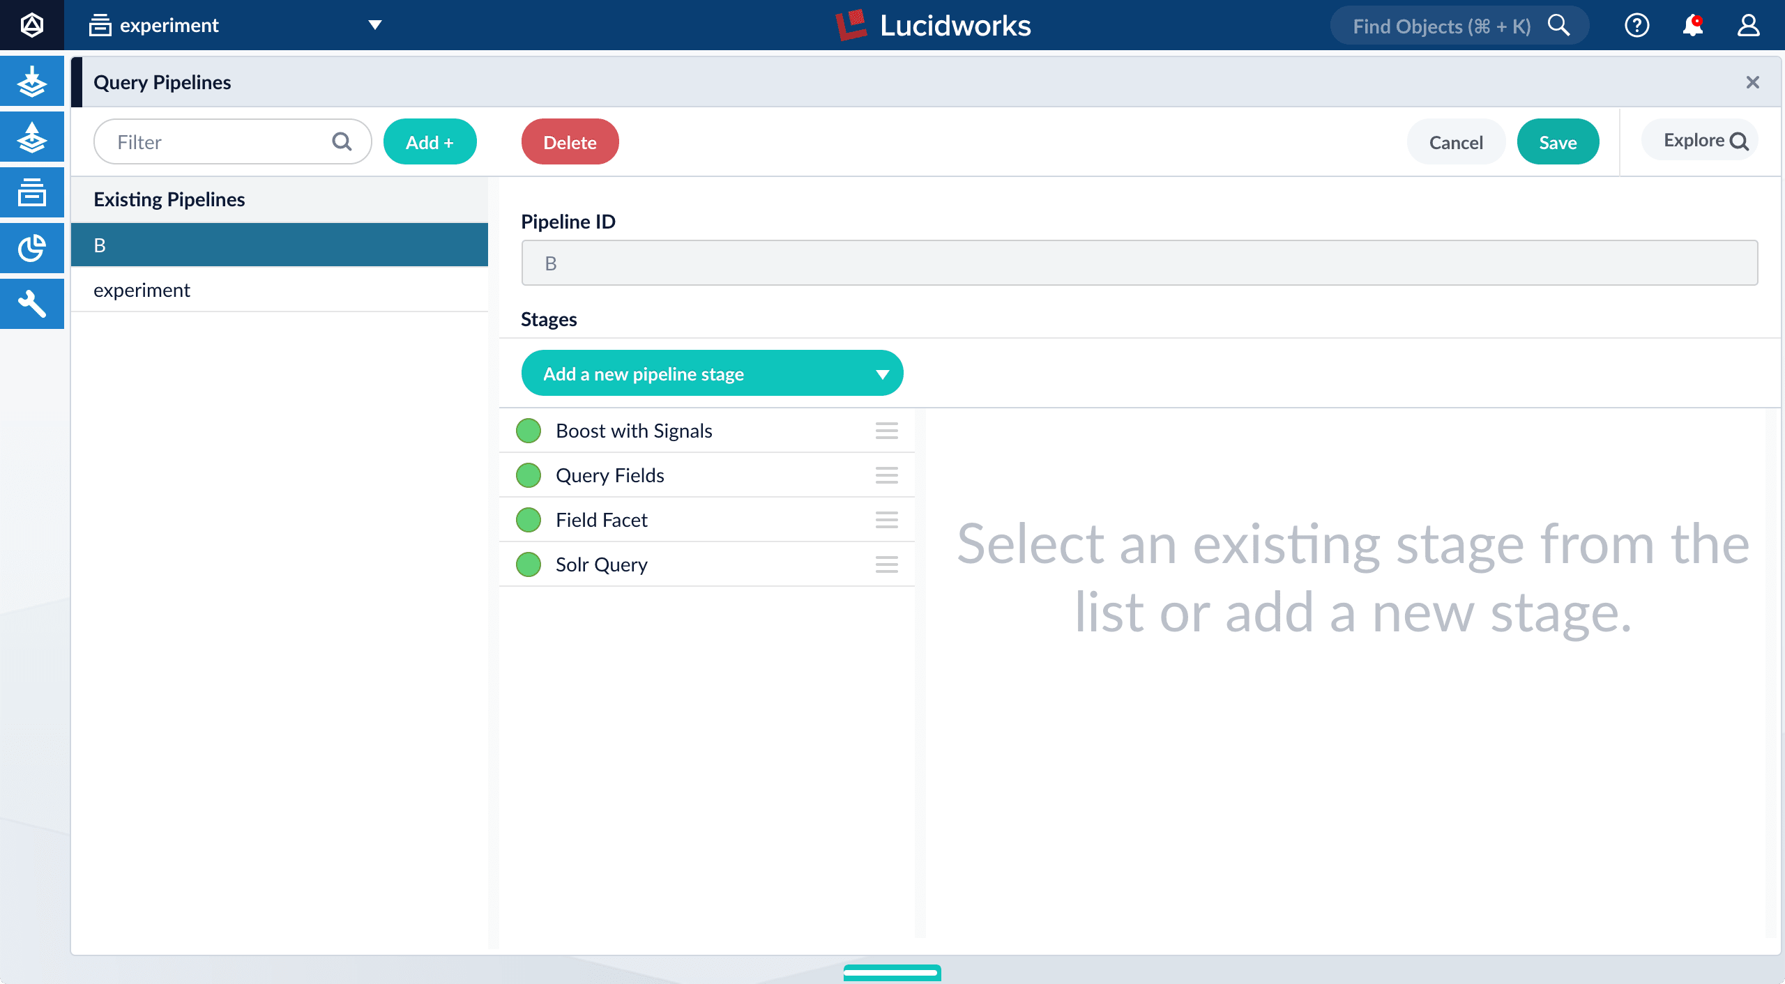
Task: Open the Indexing sidebar icon
Action: click(x=32, y=82)
